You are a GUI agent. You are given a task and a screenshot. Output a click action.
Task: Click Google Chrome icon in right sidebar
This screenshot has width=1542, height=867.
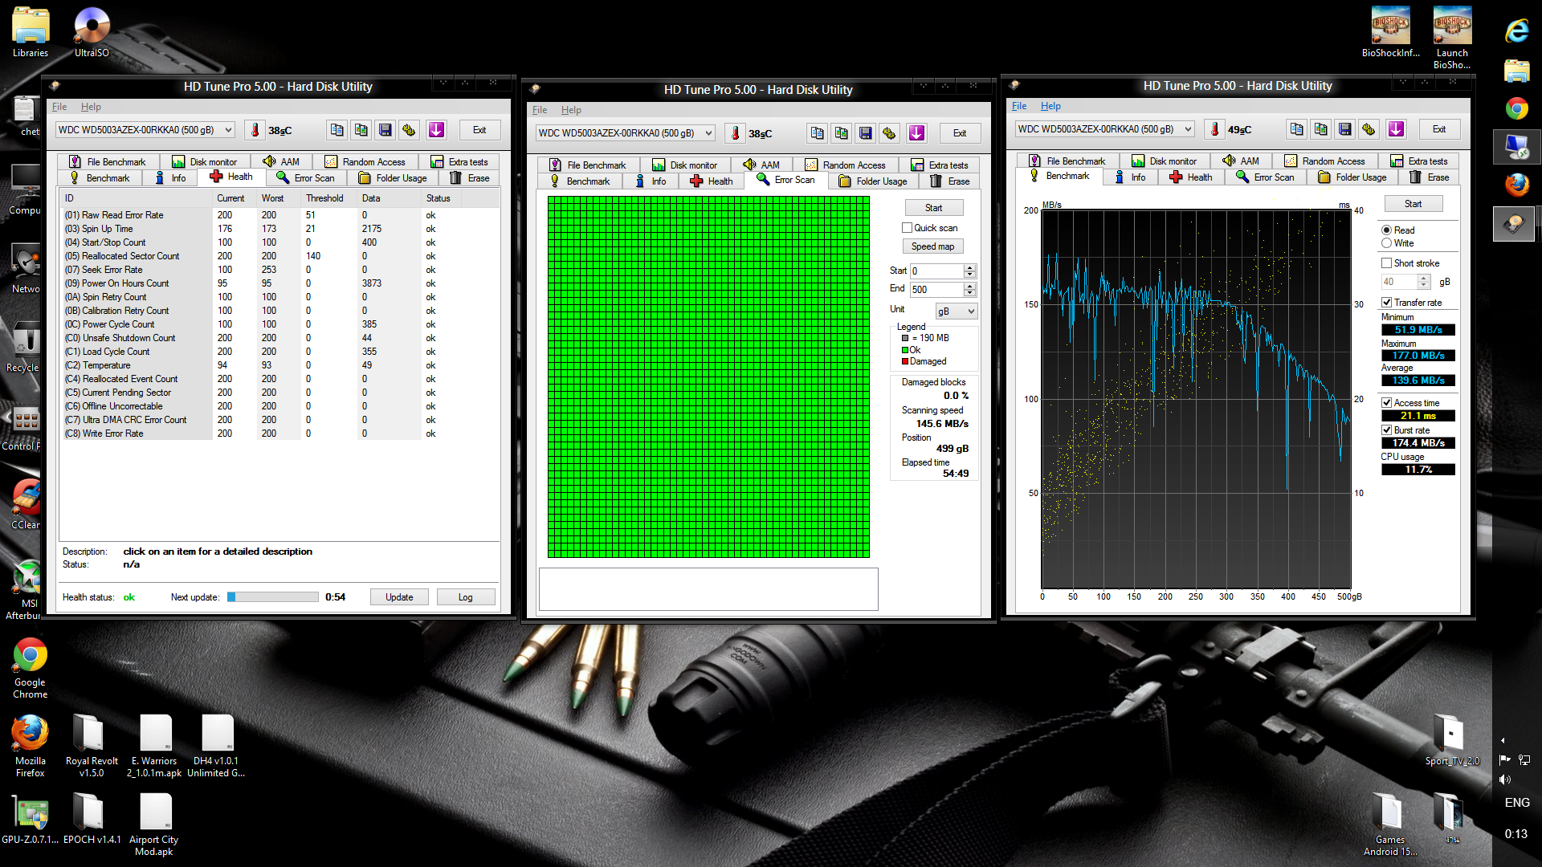pos(1516,108)
